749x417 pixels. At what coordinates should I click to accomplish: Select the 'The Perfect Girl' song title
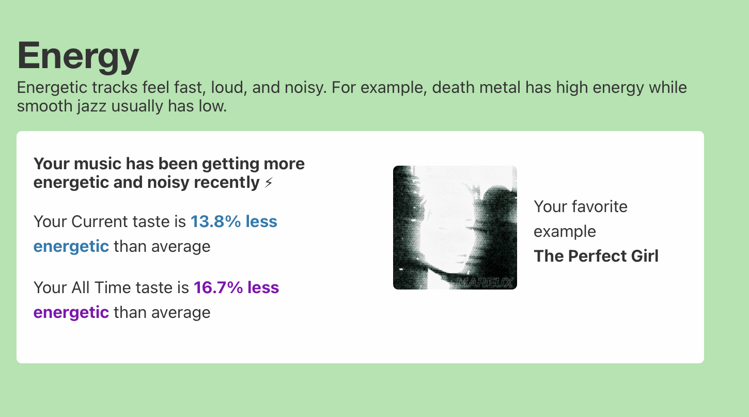[596, 256]
